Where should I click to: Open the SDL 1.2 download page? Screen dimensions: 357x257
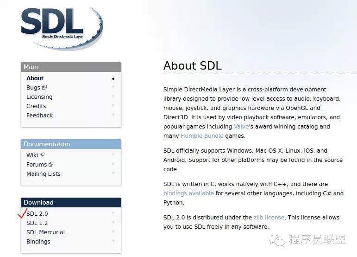click(x=37, y=223)
